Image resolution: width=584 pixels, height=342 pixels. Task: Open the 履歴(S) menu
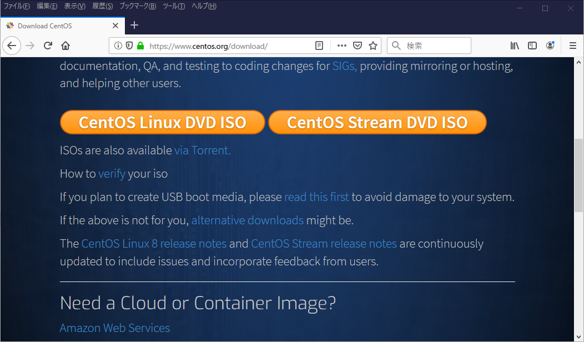click(103, 6)
